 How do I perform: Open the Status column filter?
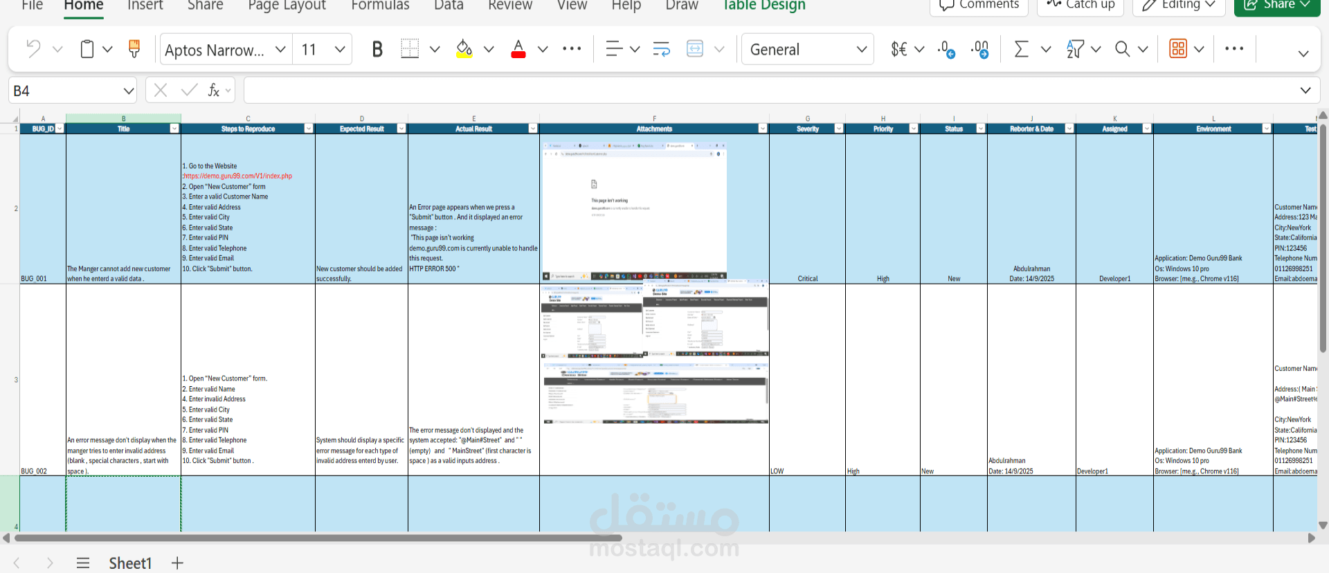(x=981, y=129)
